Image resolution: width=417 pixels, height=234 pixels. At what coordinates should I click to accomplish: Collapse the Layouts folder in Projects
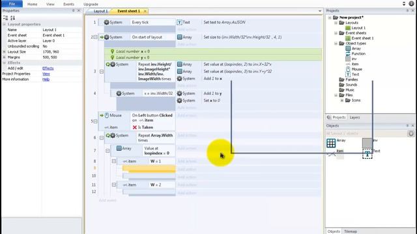[336, 23]
